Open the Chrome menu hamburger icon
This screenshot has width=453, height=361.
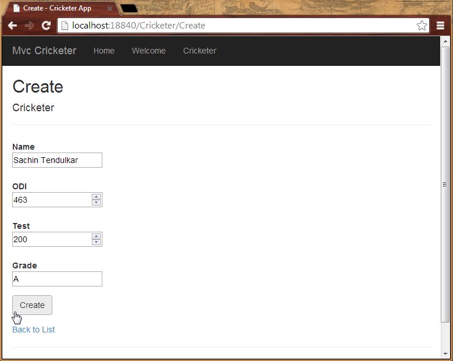[x=440, y=26]
